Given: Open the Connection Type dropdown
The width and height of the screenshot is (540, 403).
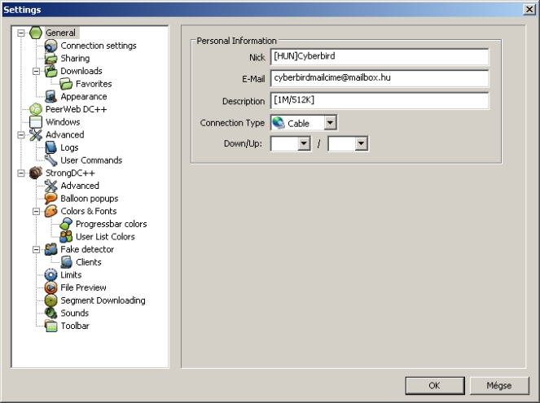Looking at the screenshot, I should (x=330, y=123).
